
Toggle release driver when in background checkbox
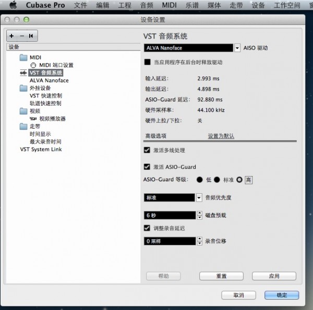147,62
